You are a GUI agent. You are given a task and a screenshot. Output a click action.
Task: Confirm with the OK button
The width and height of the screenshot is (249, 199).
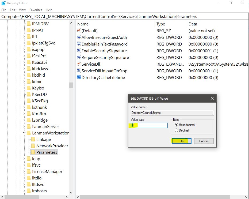(181, 141)
